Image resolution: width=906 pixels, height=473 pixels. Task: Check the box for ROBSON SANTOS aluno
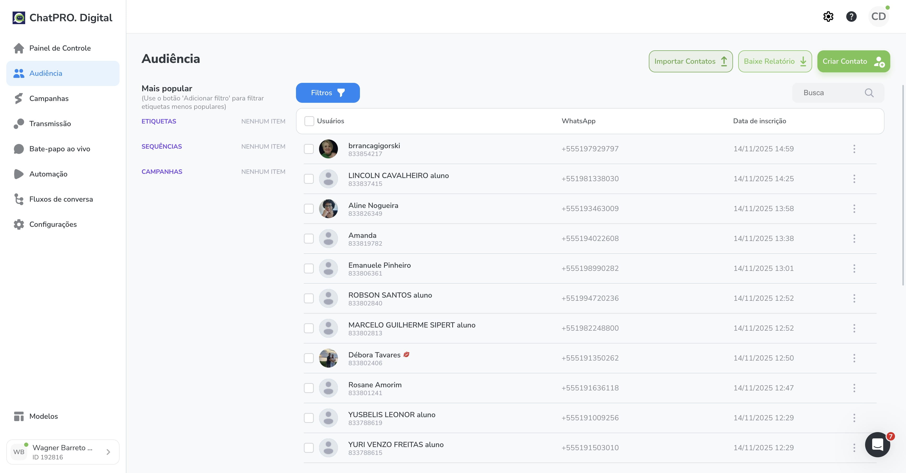[x=309, y=298]
